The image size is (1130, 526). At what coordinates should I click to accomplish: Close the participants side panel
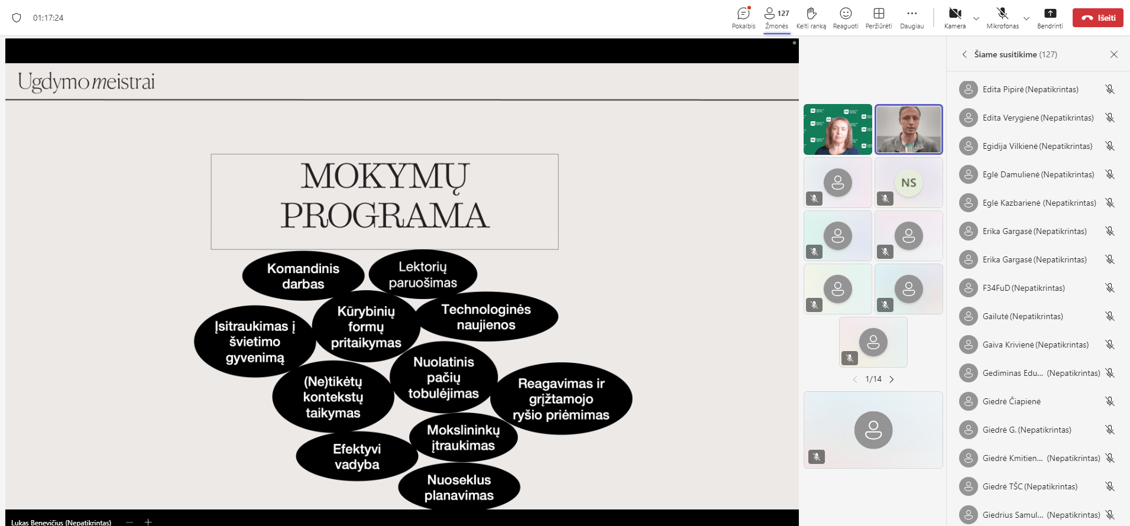pyautogui.click(x=1114, y=54)
